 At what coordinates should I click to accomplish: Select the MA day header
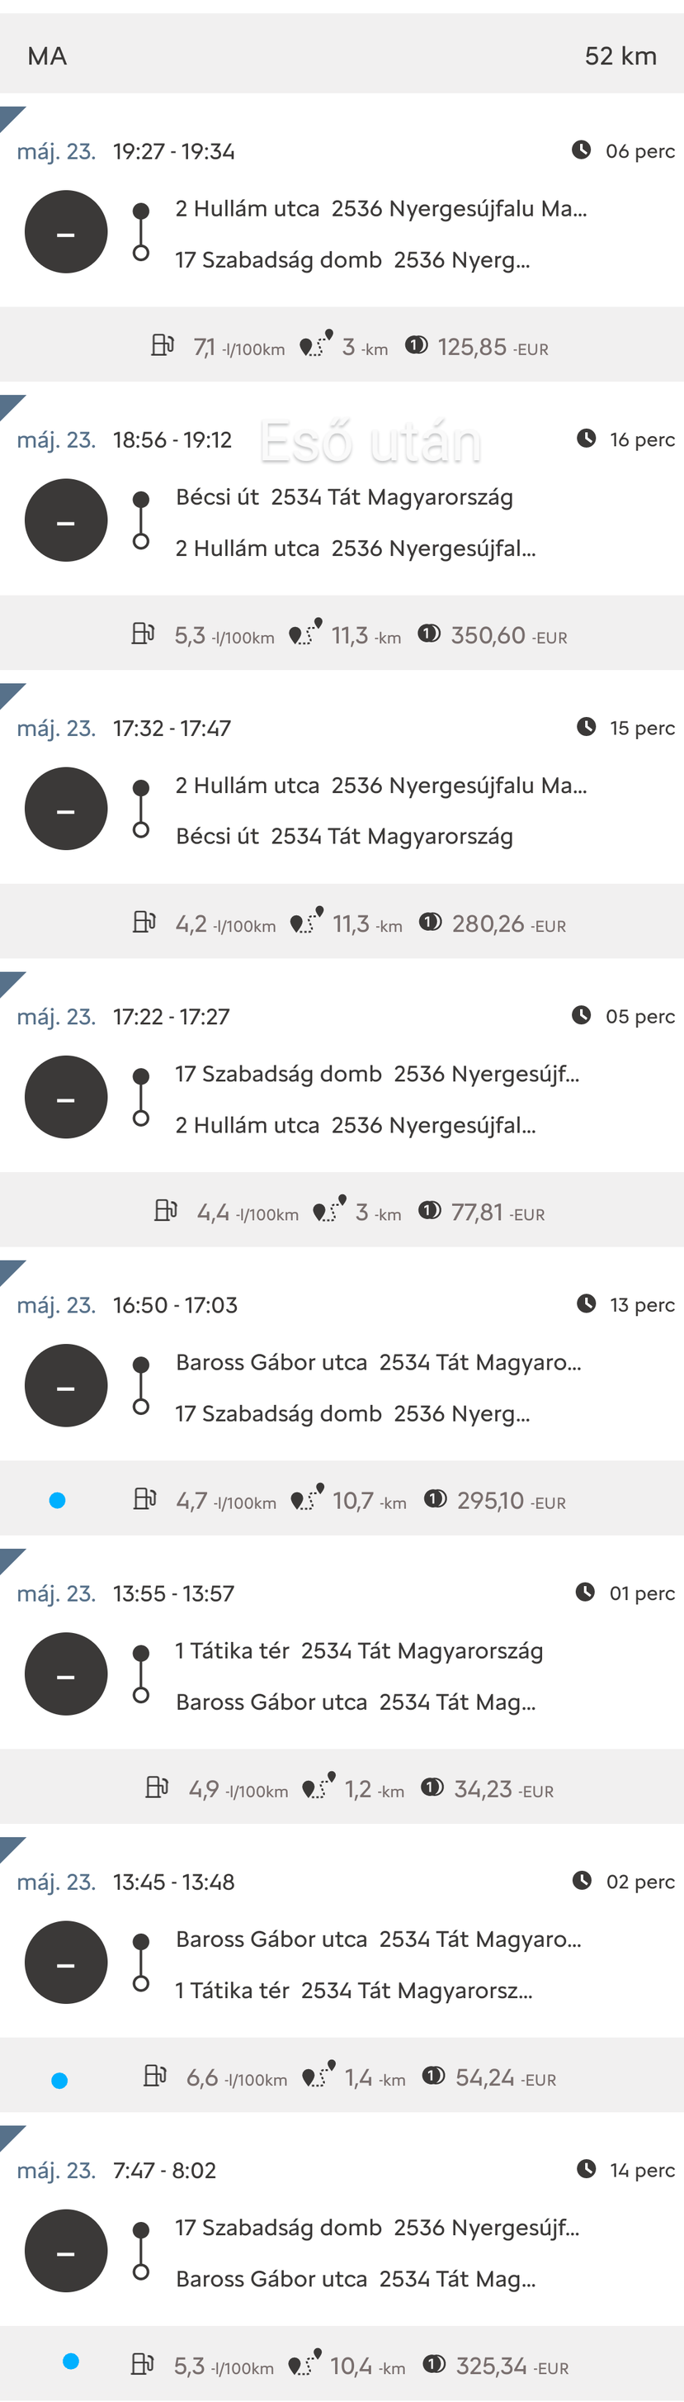48,56
